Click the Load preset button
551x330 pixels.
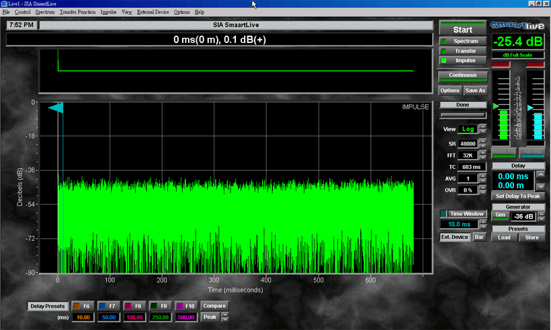tap(504, 237)
